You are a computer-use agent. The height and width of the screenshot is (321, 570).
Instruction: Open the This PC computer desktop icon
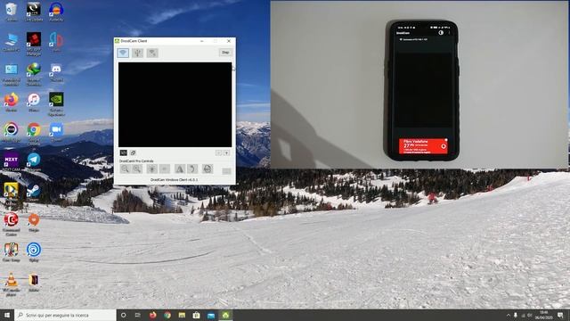tap(12, 42)
